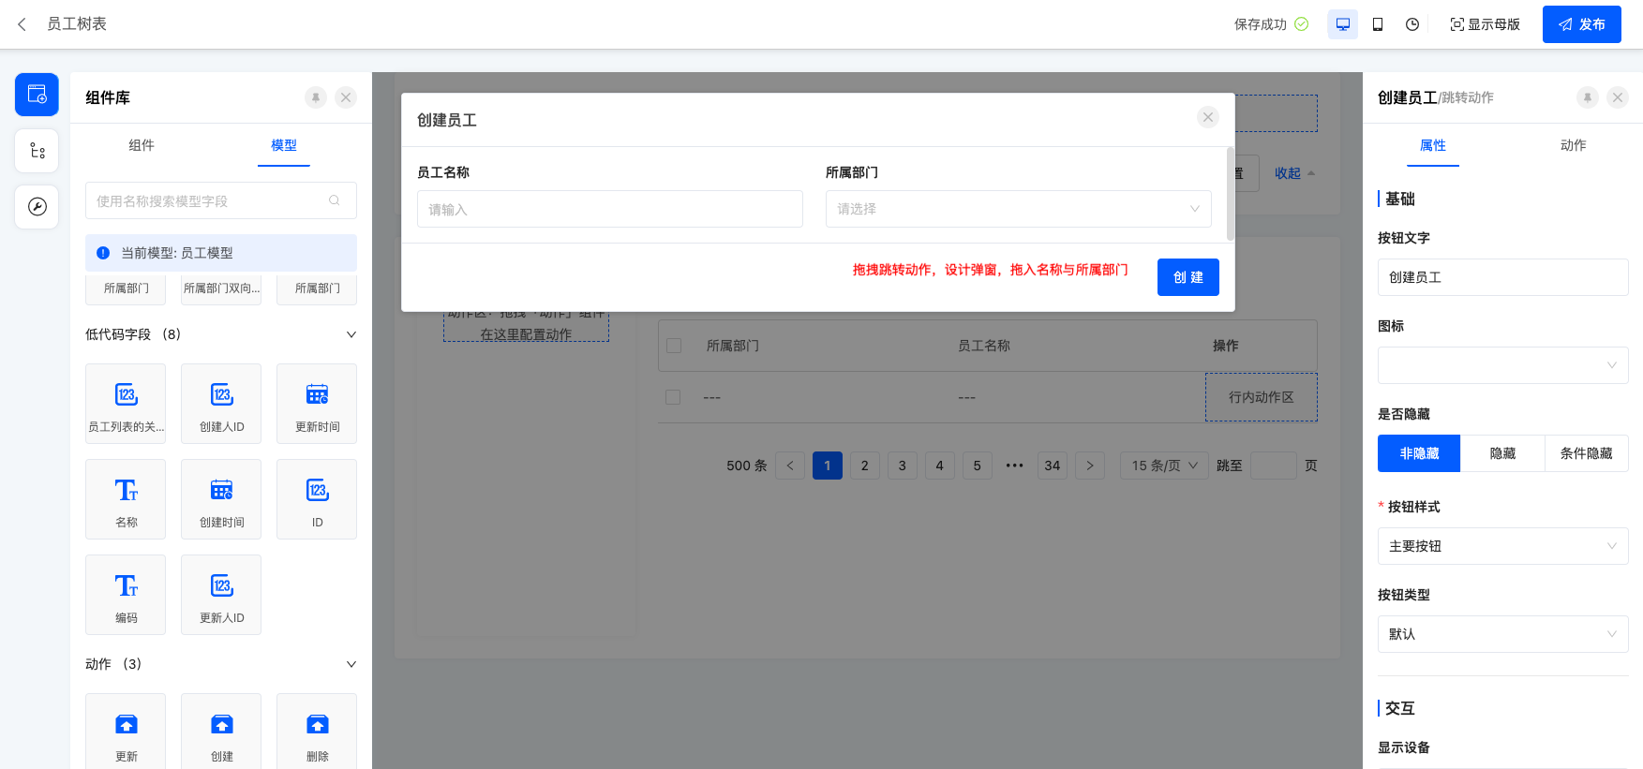The width and height of the screenshot is (1643, 769).
Task: Open the wrench tools sidebar icon
Action: point(37,207)
